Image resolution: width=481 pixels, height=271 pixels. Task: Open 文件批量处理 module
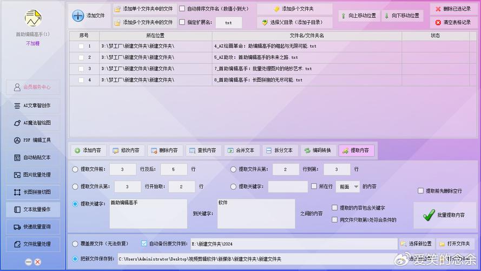pyautogui.click(x=33, y=244)
